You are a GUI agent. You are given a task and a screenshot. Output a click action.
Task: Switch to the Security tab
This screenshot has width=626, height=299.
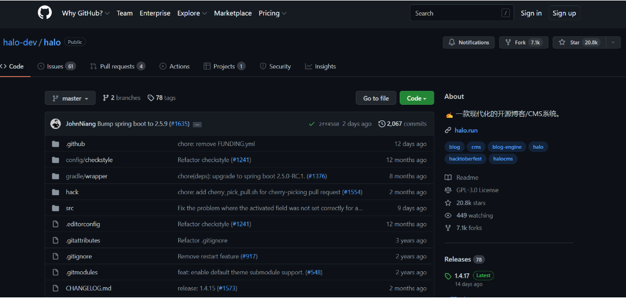(x=275, y=67)
